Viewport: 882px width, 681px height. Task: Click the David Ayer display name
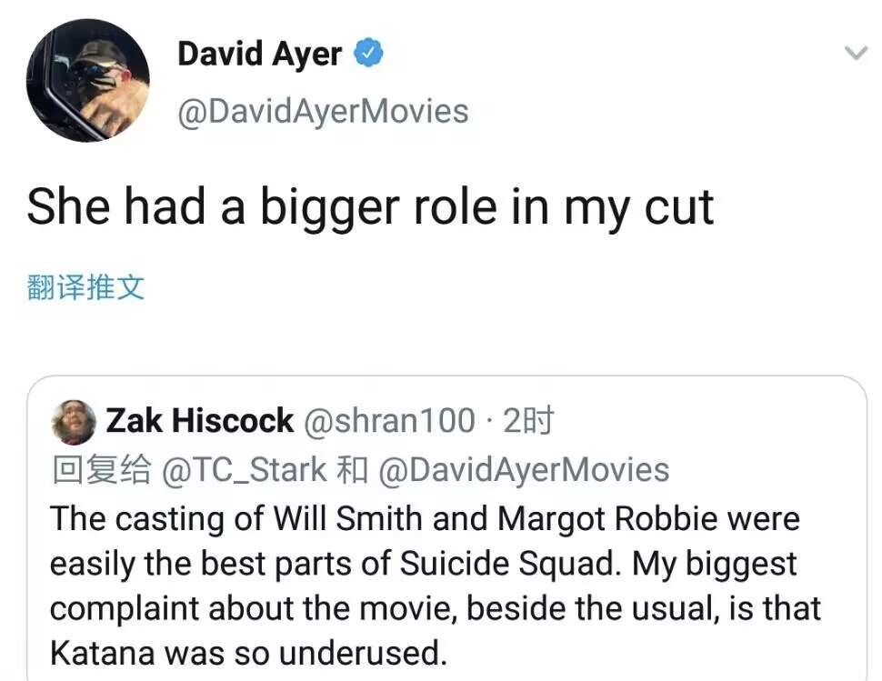(259, 55)
